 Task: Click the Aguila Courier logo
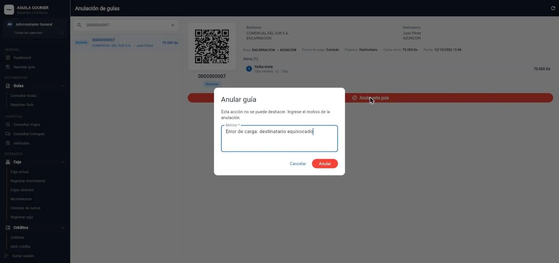pyautogui.click(x=9, y=10)
